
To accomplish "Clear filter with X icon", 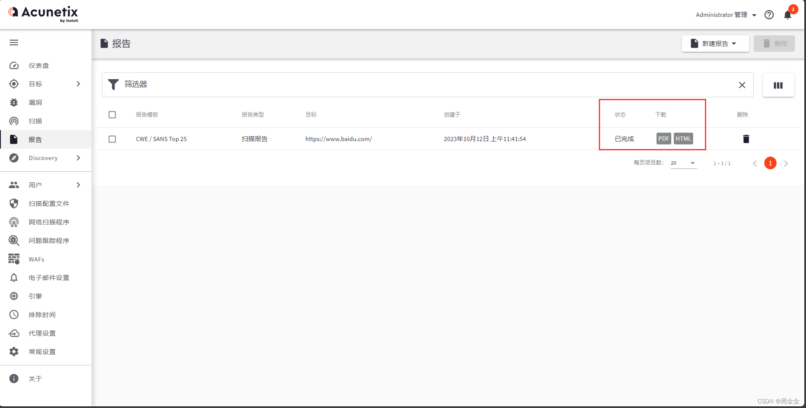I will [x=742, y=85].
